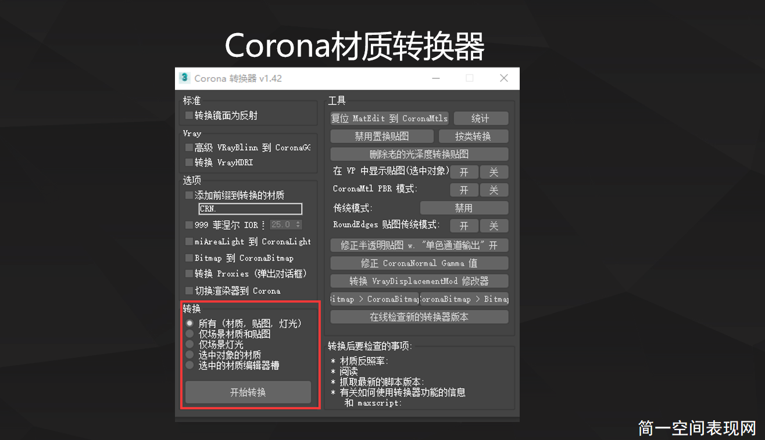Click the CRN. prefix text field
Viewport: 765px width, 440px height.
(251, 209)
